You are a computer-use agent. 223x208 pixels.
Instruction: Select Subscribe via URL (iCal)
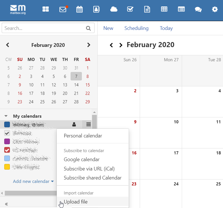pyautogui.click(x=89, y=169)
